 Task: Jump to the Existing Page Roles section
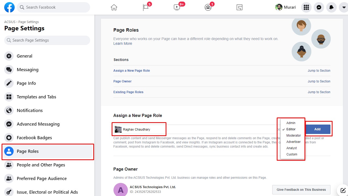tap(128, 92)
